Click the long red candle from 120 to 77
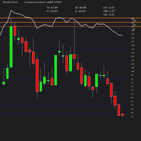The image size is (141, 141). (x=37, y=75)
